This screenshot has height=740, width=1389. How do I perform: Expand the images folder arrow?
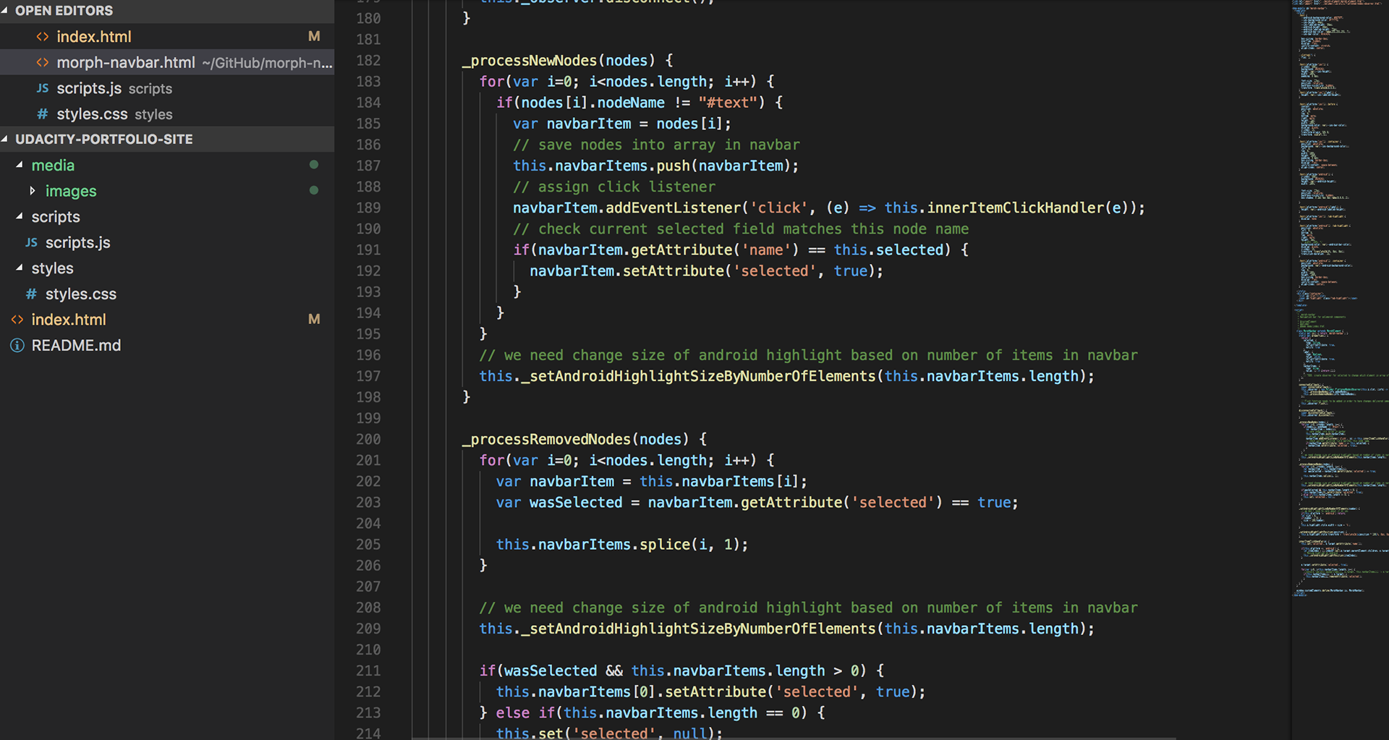[x=32, y=191]
